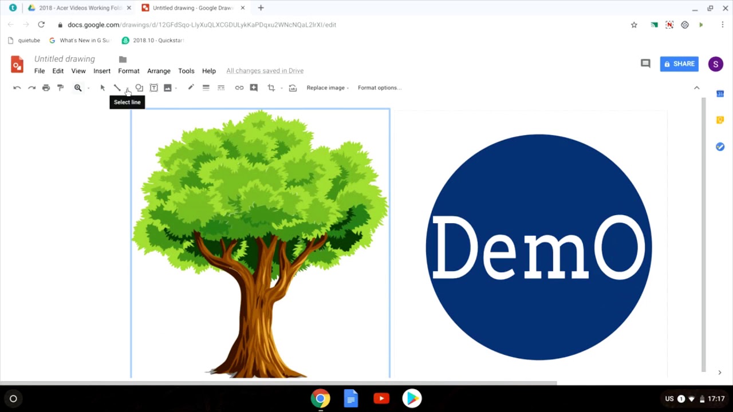733x412 pixels.
Task: Launch Google Docs from the shelf
Action: click(351, 399)
